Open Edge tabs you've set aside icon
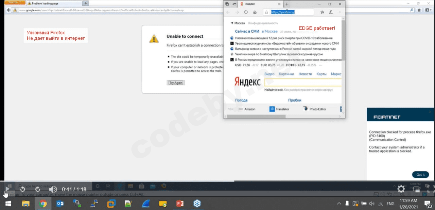 point(227,4)
